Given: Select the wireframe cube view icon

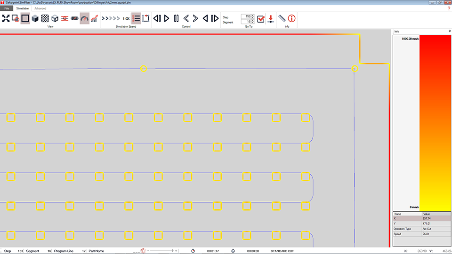Looking at the screenshot, I should pos(55,18).
